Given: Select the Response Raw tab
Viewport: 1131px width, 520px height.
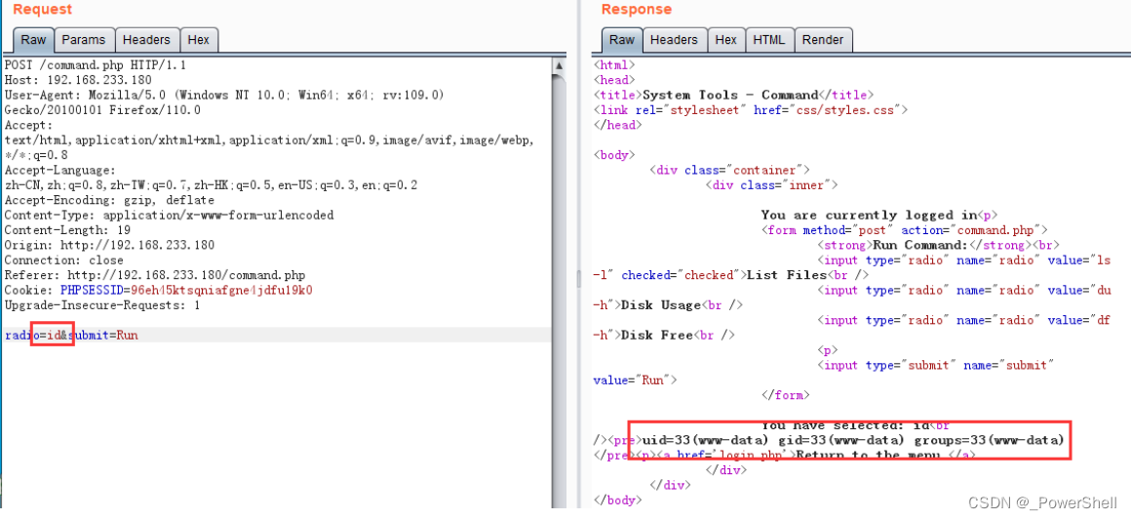Looking at the screenshot, I should point(622,40).
